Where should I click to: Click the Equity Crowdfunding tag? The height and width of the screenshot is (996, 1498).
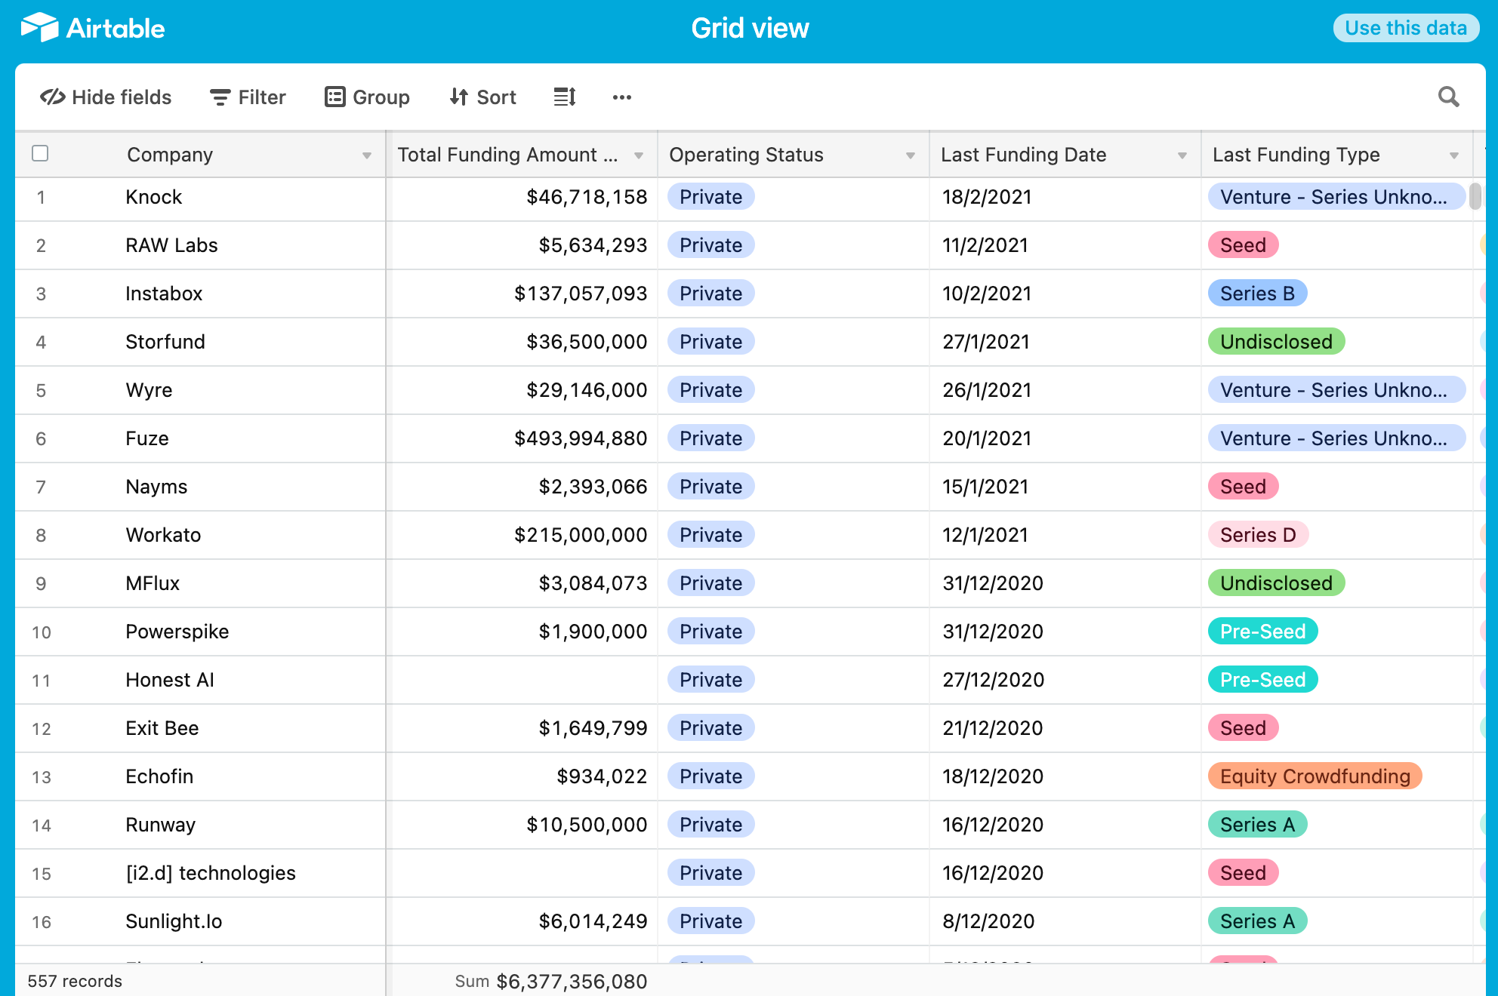1315,776
